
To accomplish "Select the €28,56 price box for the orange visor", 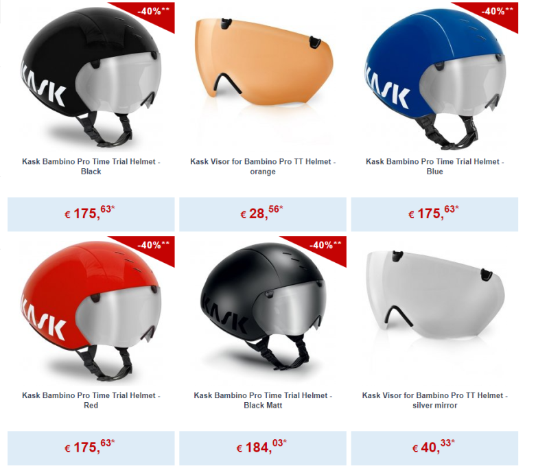I will (x=263, y=214).
